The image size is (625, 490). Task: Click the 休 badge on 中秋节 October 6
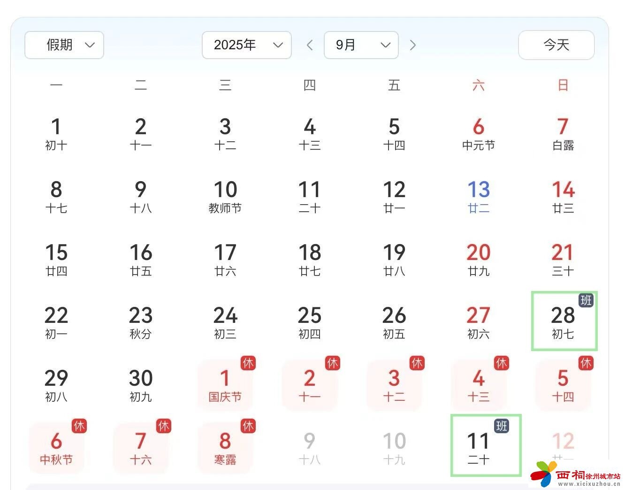click(80, 427)
